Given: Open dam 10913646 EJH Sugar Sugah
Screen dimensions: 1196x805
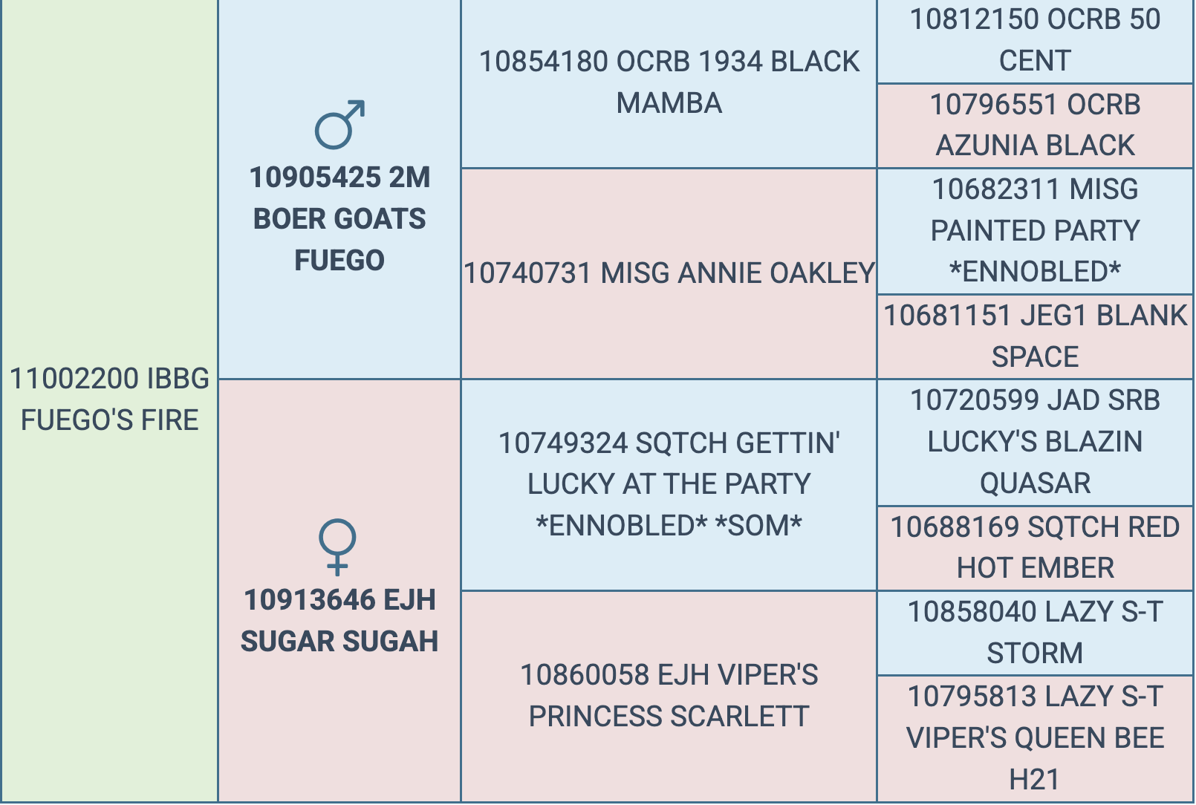Looking at the screenshot, I should [339, 620].
